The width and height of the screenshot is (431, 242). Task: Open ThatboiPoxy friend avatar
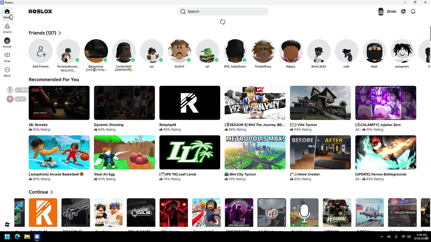pos(263,51)
